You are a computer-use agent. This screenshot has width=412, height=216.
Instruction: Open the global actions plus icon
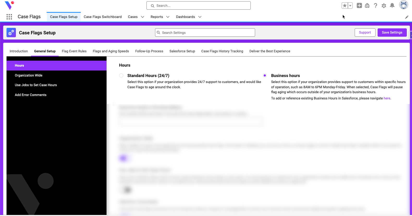(x=359, y=5)
